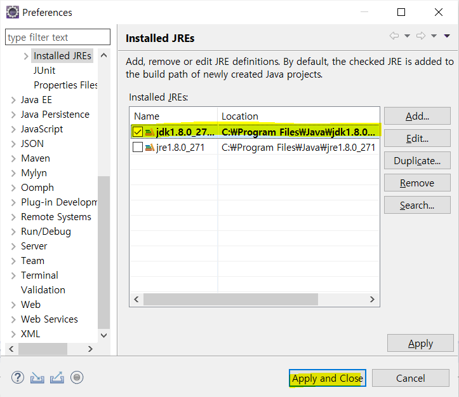Viewport: 459px width, 397px height.
Task: Click Apply and Close
Action: [328, 378]
